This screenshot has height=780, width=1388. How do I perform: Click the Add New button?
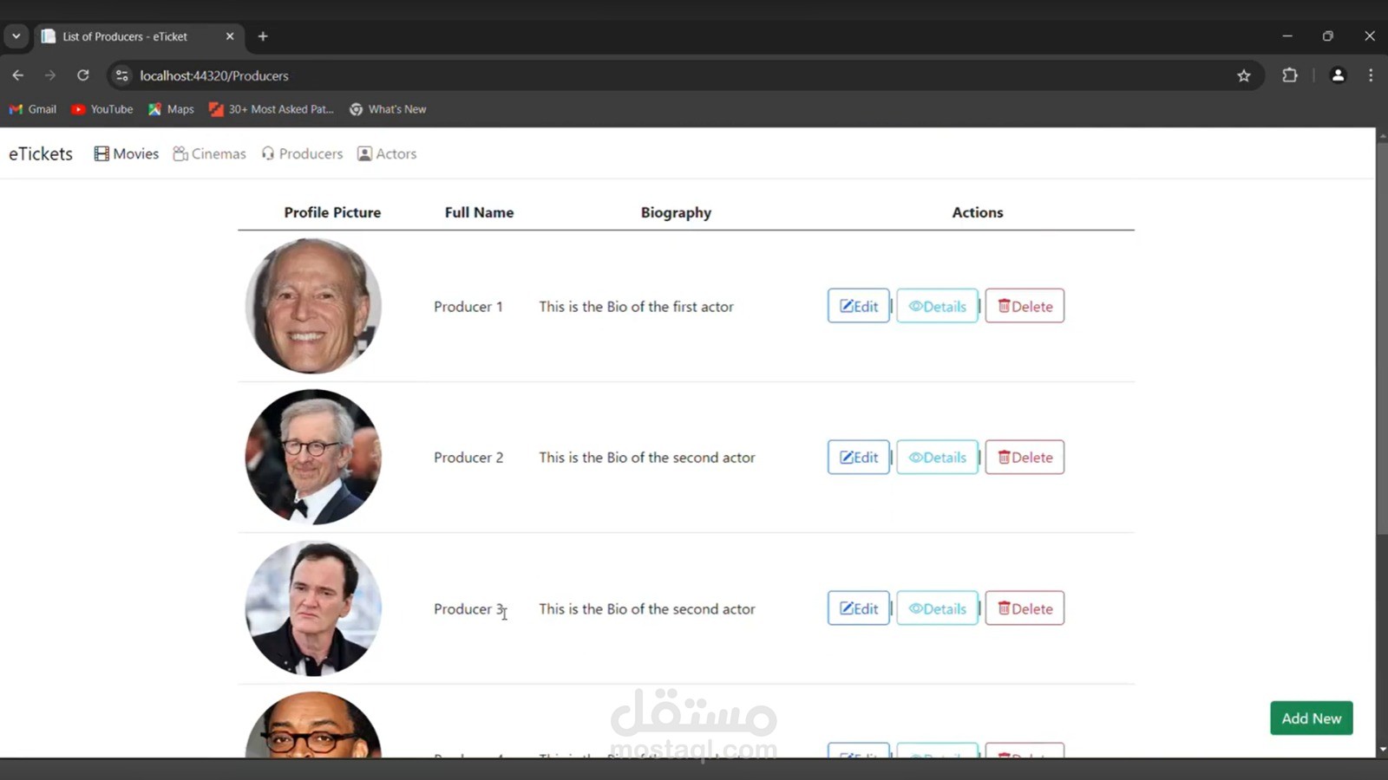point(1311,718)
